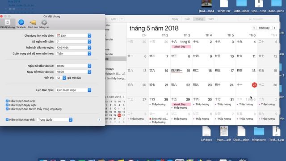This screenshot has width=286, height=161.
Task: Open the Vesak Day event
Action: pyautogui.click(x=181, y=104)
